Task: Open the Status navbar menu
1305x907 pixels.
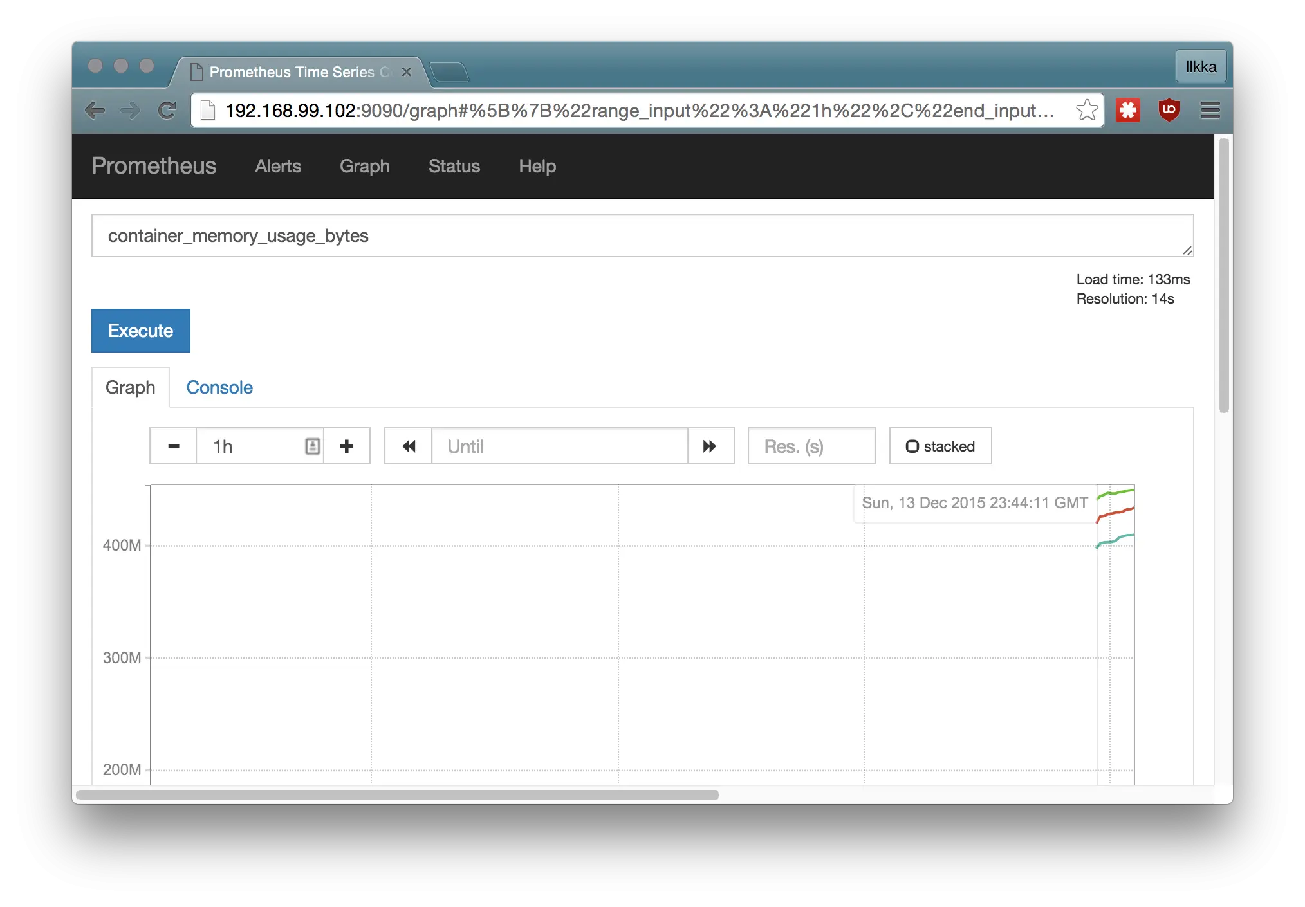Action: 454,167
